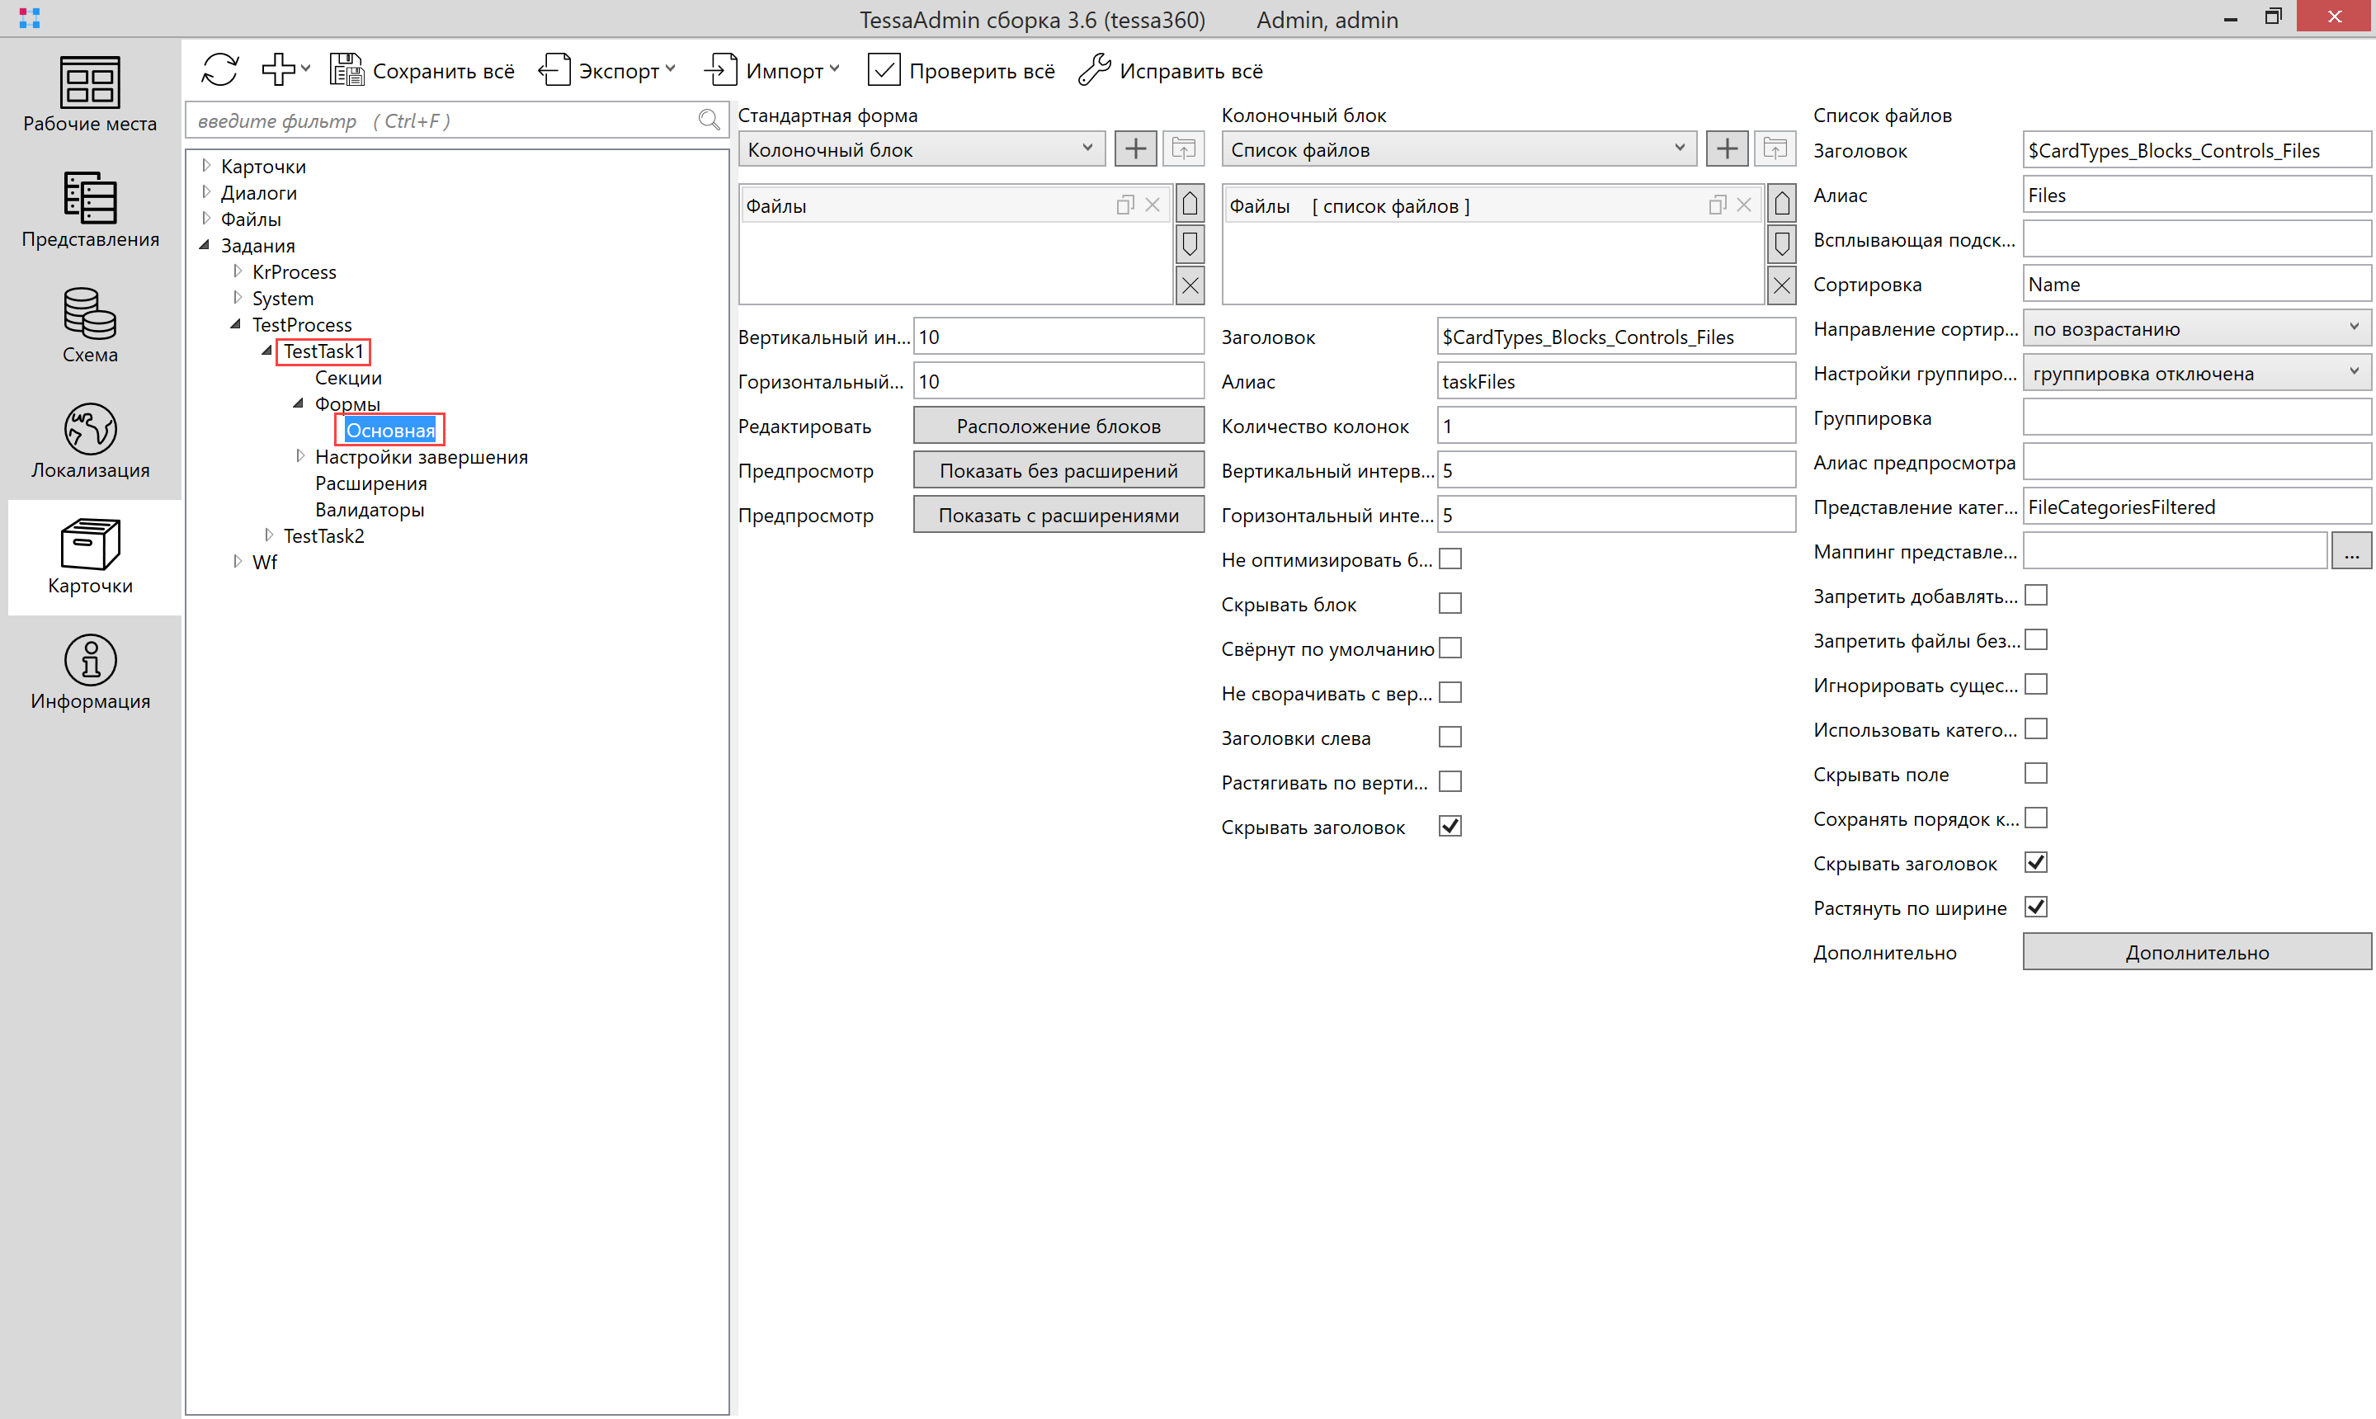Click the refresh icon in the toolbar
This screenshot has width=2376, height=1419.
pos(220,70)
